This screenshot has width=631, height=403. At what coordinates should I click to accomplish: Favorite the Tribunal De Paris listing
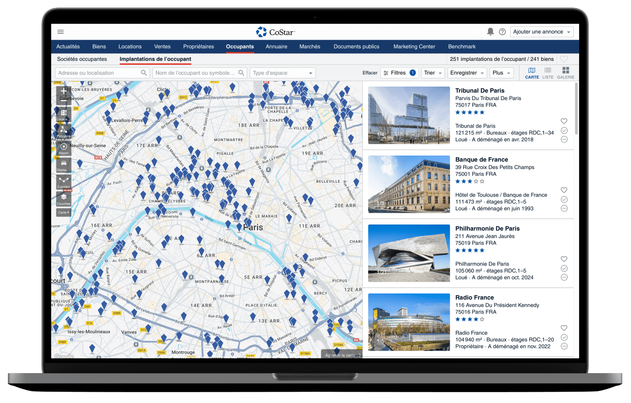click(x=564, y=121)
